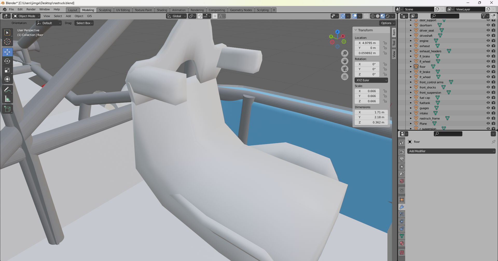Open the Particles properties tab icon
Viewport: 498px width, 261px height.
[402, 214]
